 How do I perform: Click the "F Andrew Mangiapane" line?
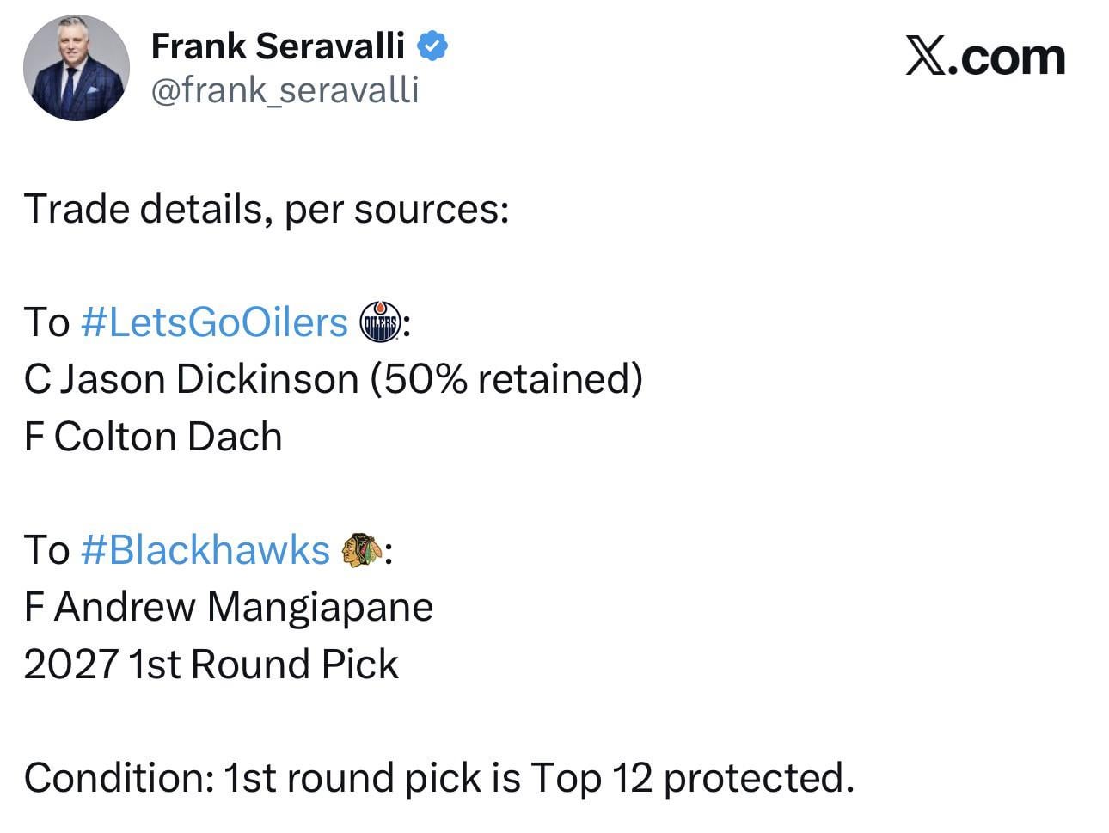pyautogui.click(x=228, y=607)
